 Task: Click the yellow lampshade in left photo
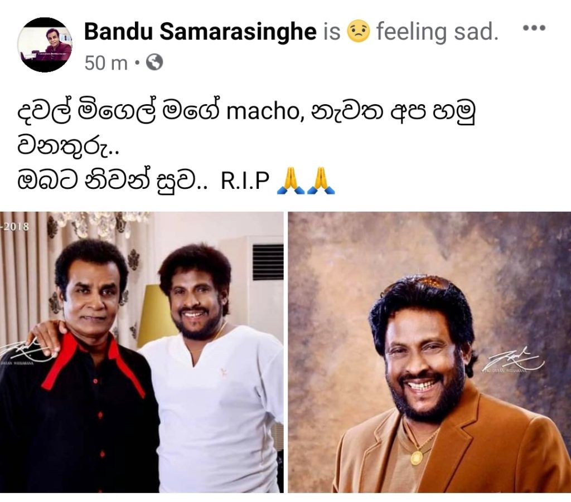pyautogui.click(x=154, y=315)
